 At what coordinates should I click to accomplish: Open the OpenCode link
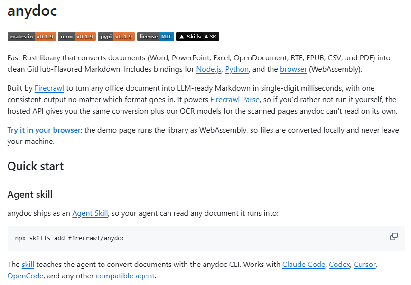click(x=26, y=276)
